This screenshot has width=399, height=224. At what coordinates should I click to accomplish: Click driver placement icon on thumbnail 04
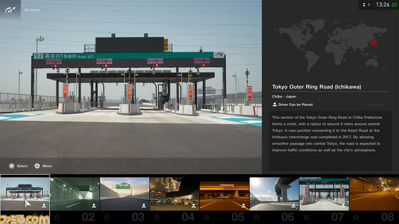194,205
